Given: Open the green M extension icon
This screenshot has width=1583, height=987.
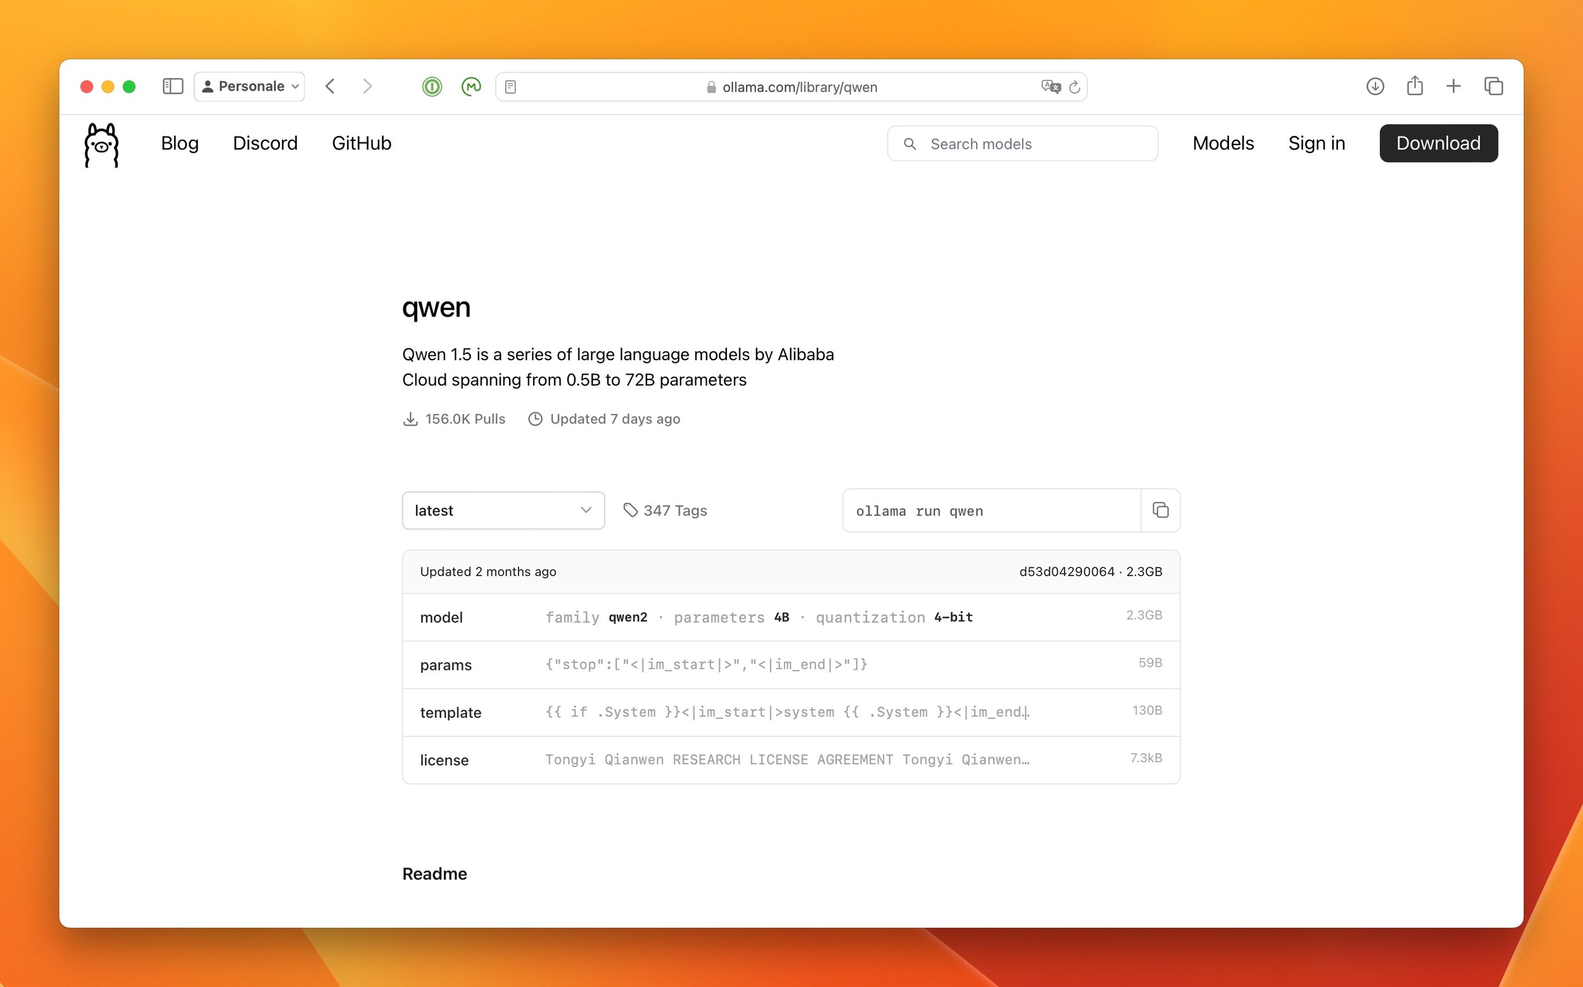Looking at the screenshot, I should (470, 86).
